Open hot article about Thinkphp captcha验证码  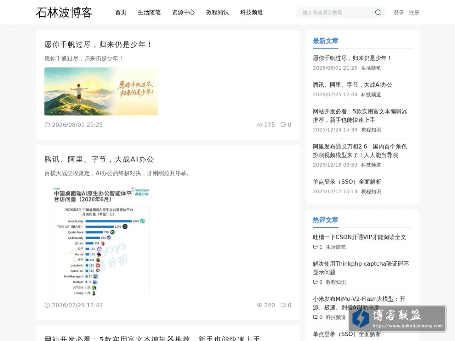point(361,268)
